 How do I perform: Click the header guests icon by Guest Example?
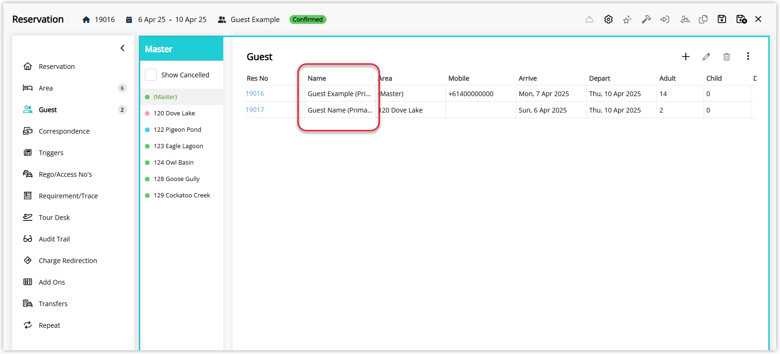point(222,20)
